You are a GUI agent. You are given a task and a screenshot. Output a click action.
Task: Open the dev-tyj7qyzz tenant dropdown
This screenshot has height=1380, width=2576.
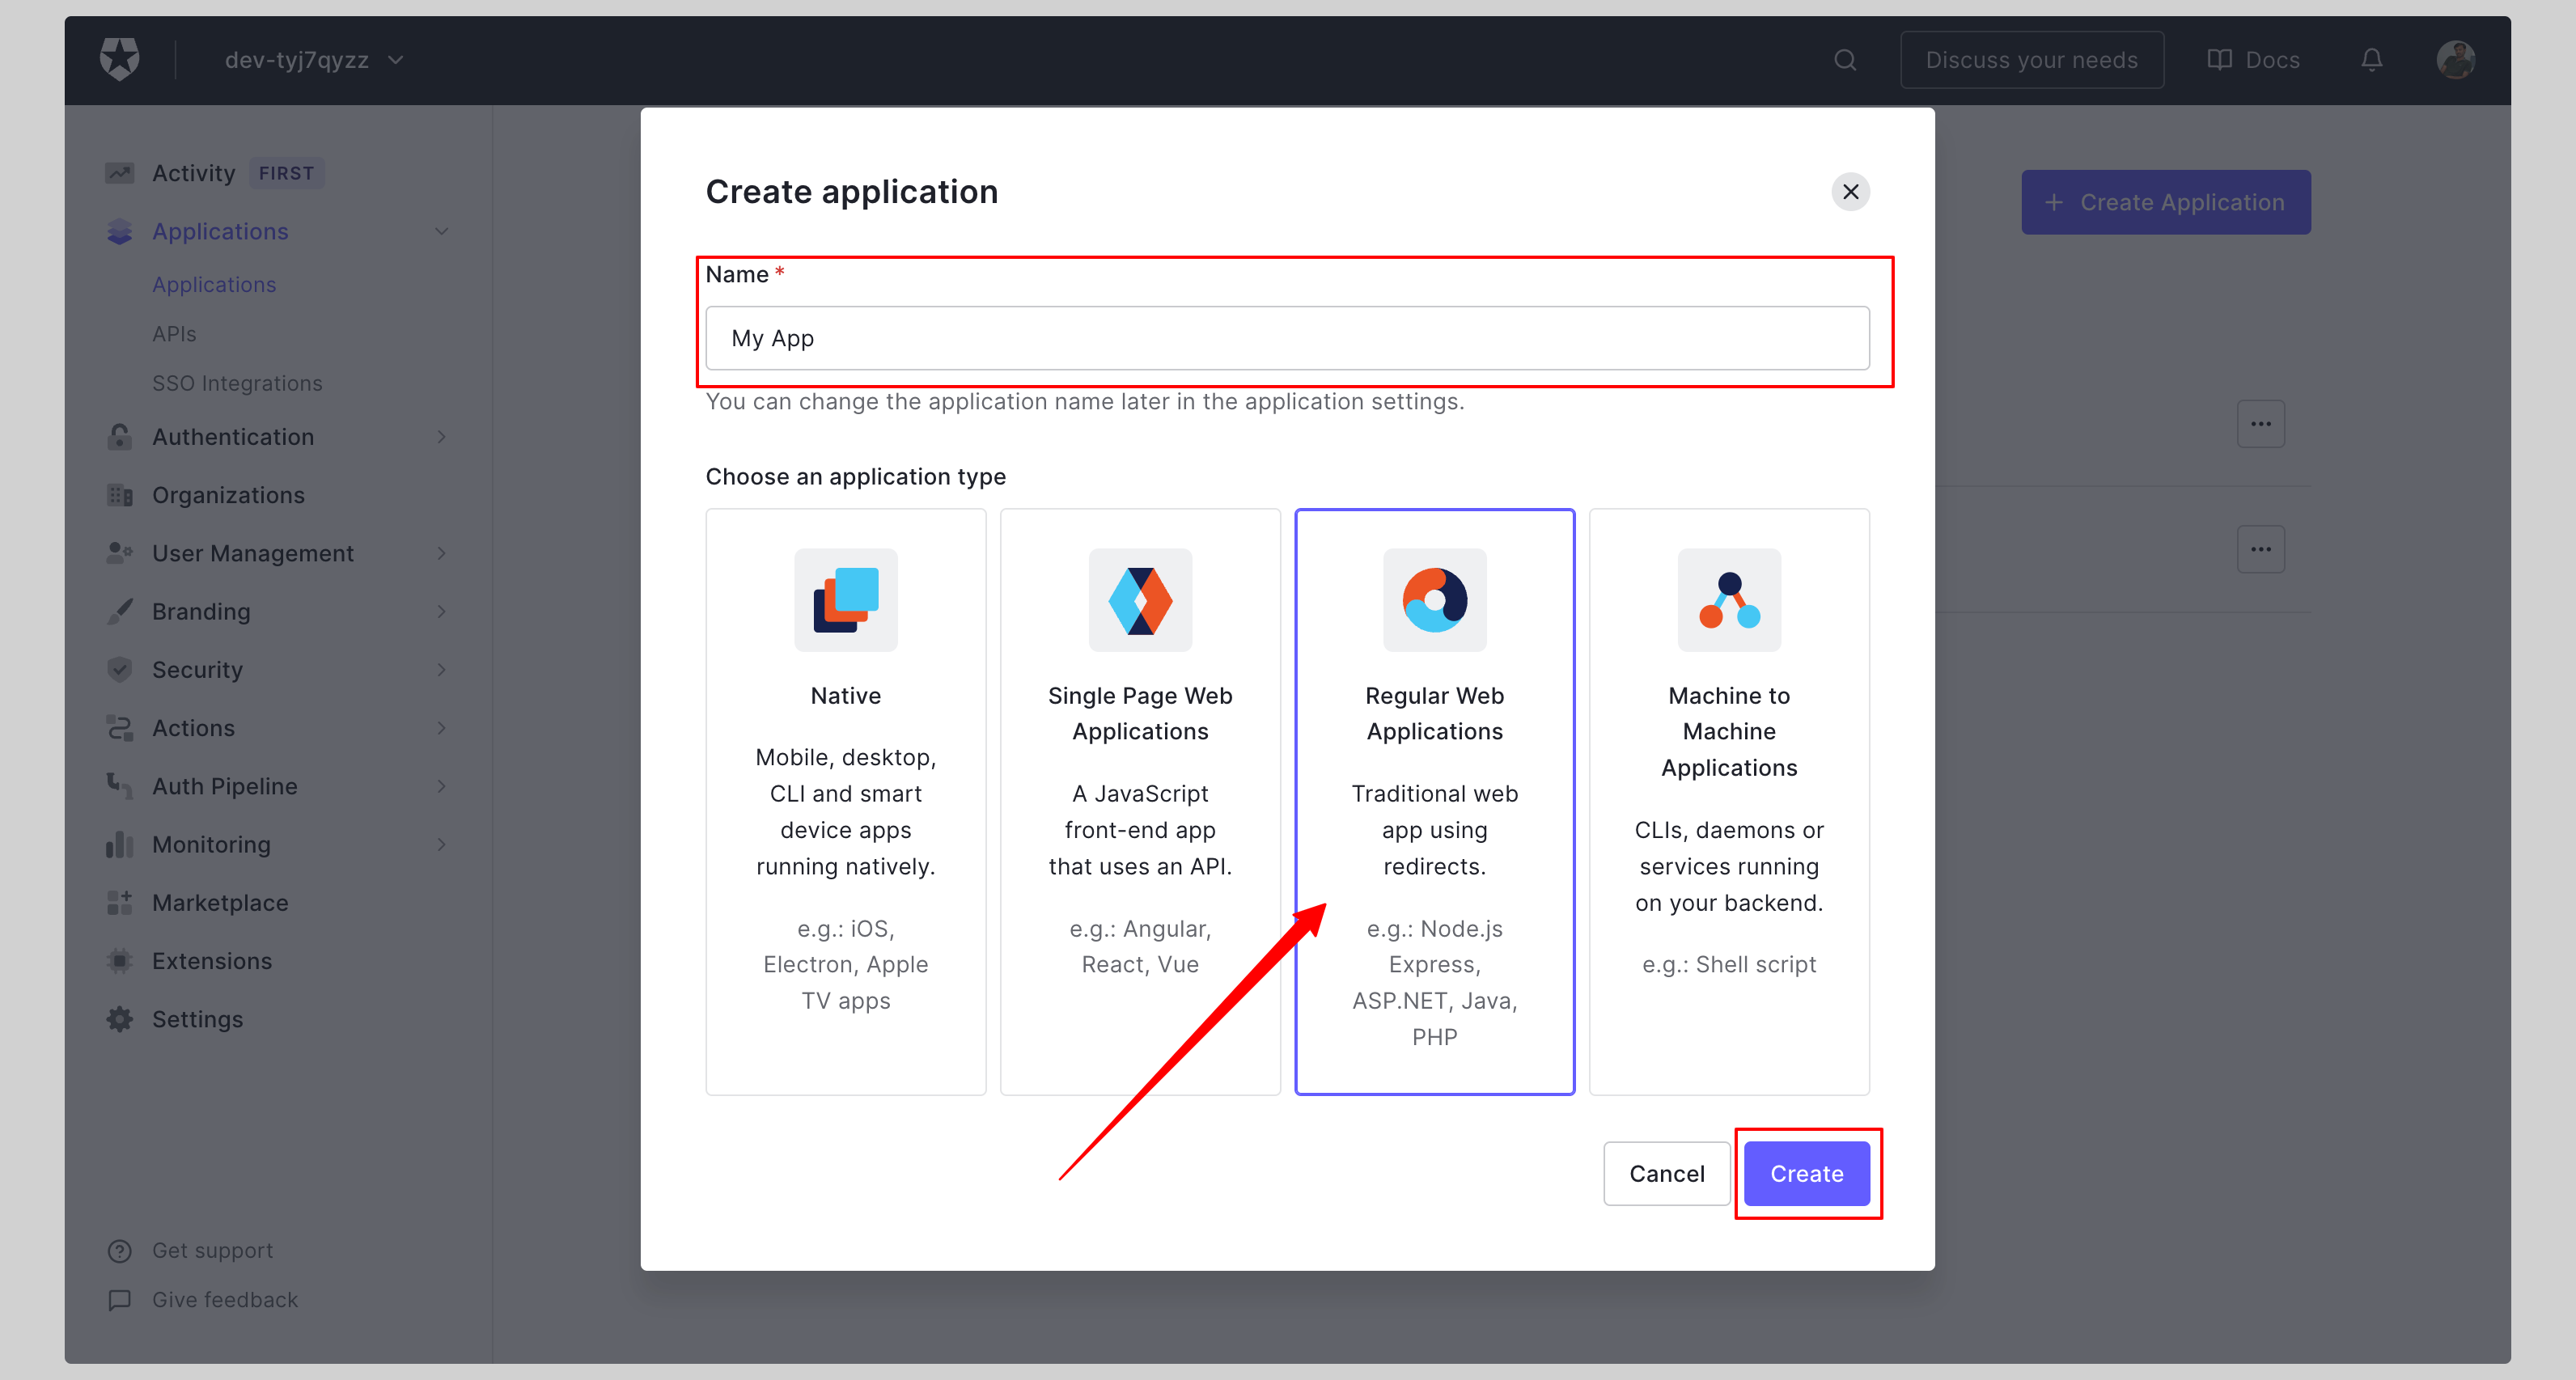click(310, 60)
